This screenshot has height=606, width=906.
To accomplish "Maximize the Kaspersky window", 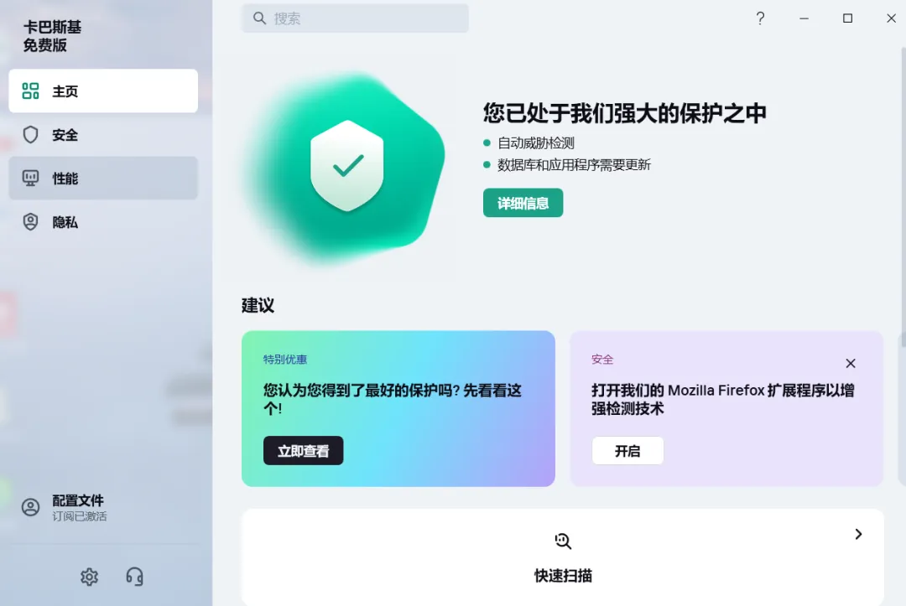I will 847,18.
